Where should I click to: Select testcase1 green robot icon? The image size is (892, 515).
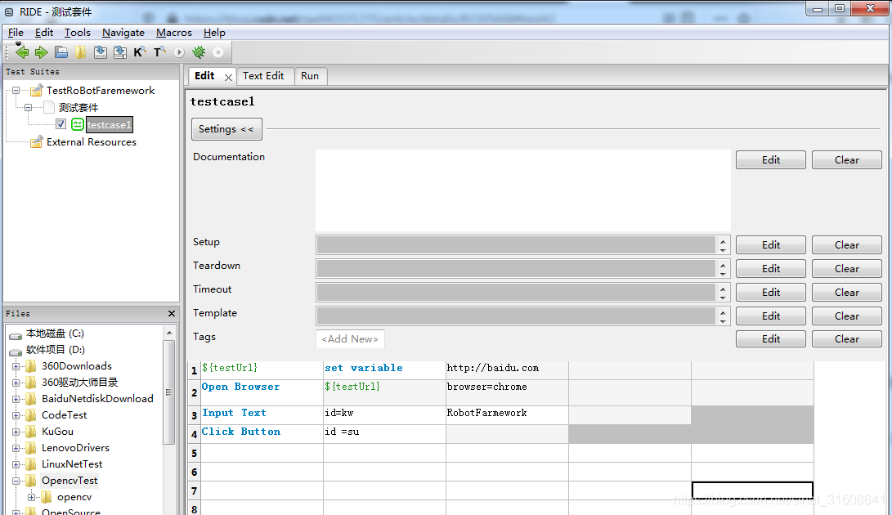pos(78,124)
